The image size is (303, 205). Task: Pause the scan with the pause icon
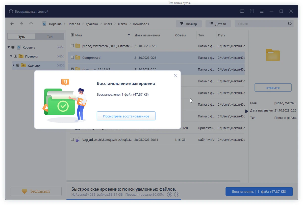[177, 194]
